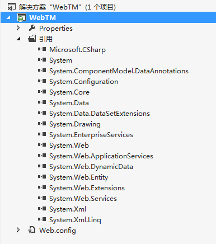The image size is (216, 244).
Task: Click the Web.config file icon
Action: (32, 230)
